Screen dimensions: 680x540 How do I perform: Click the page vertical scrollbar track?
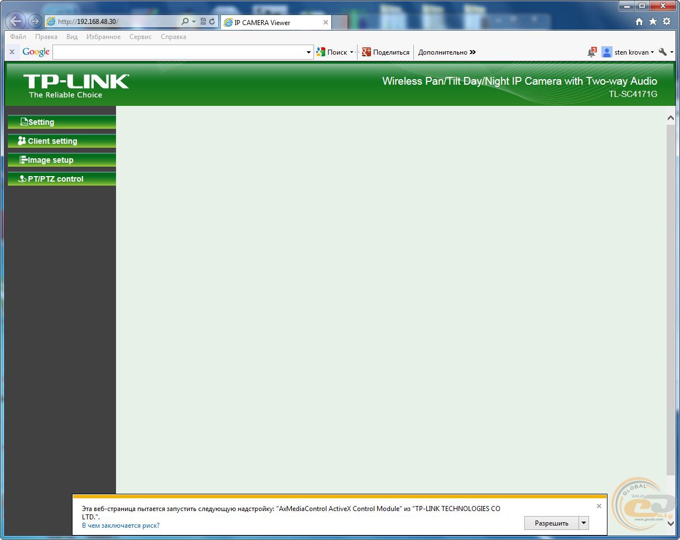[671, 301]
